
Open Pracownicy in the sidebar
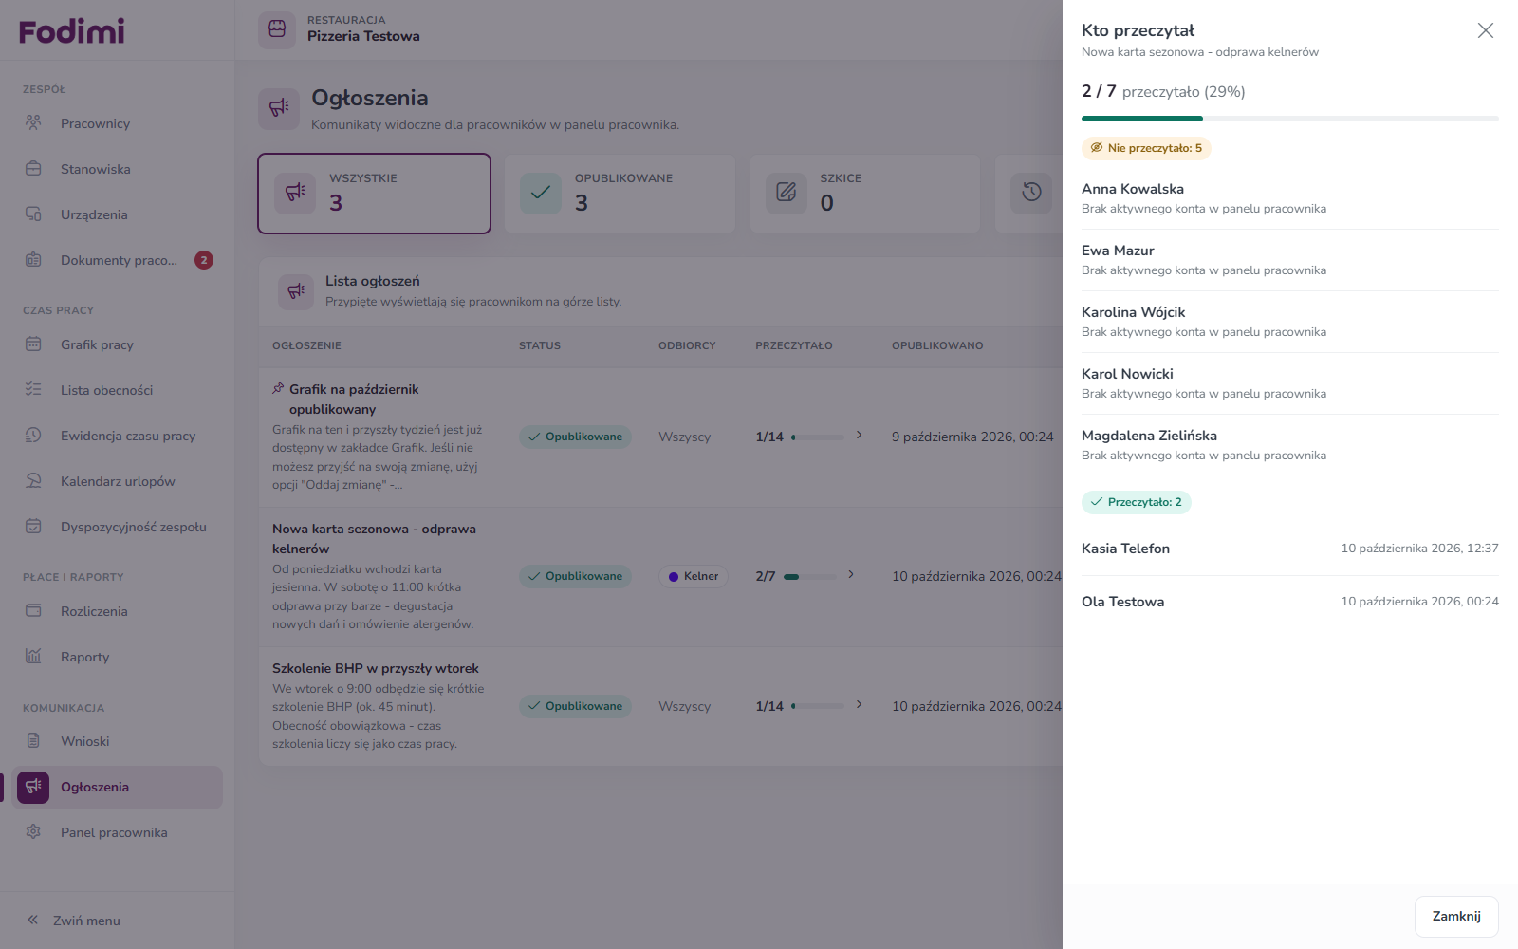pos(118,123)
